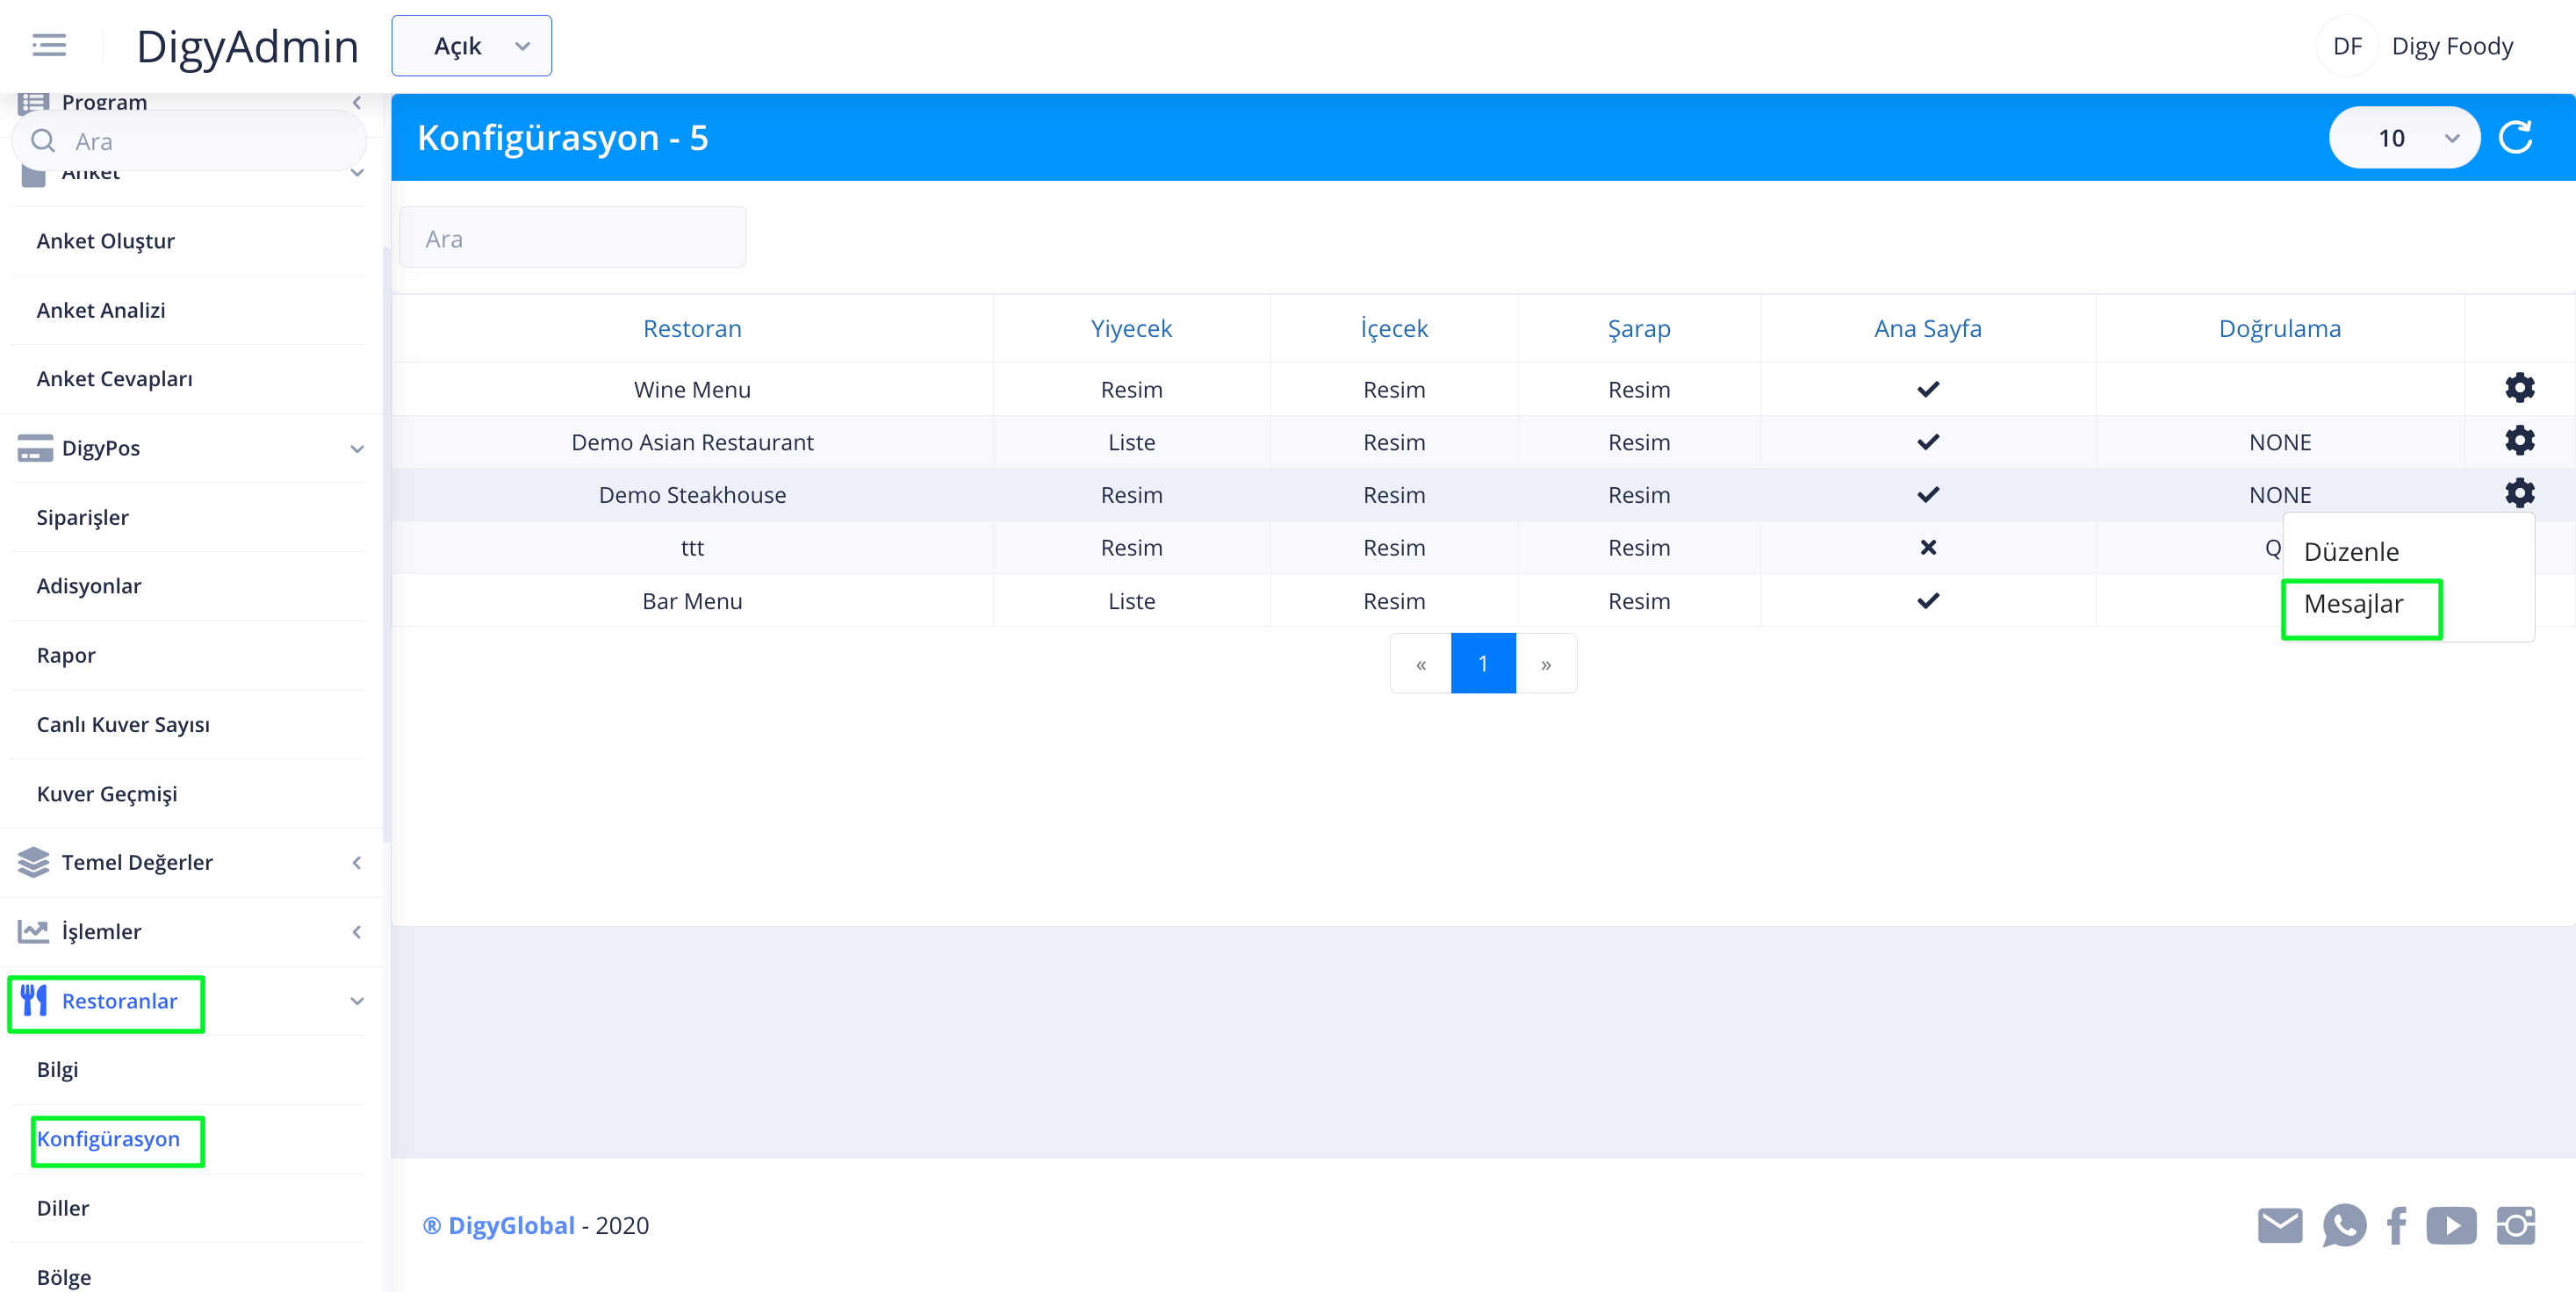Click the table search Ara field

pos(572,239)
